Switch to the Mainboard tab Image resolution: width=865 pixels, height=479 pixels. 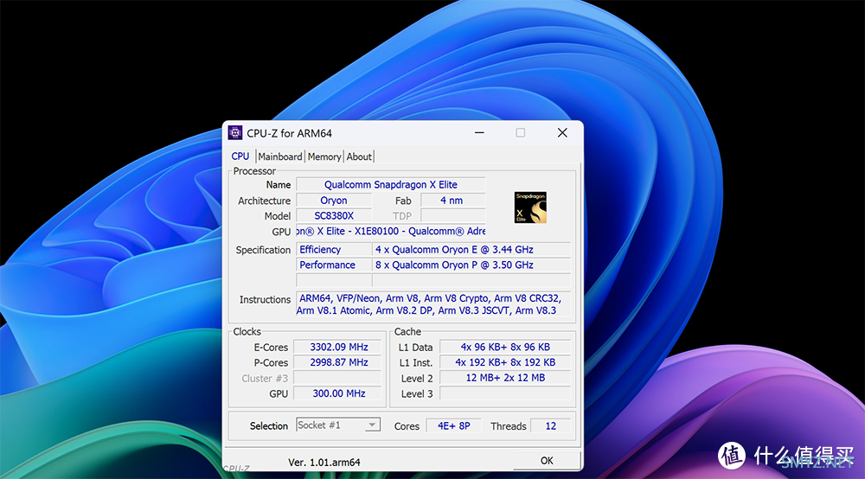tap(280, 156)
